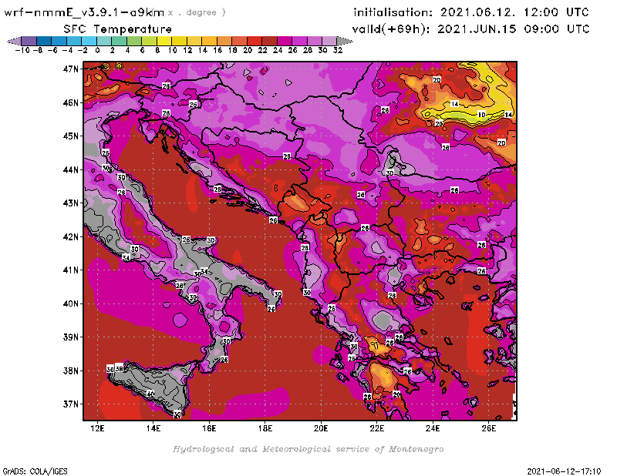Click the longitude axis label 12E

coord(97,428)
